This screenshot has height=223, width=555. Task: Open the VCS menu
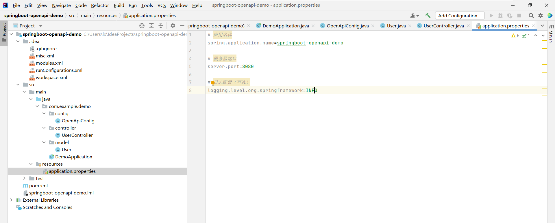(162, 5)
